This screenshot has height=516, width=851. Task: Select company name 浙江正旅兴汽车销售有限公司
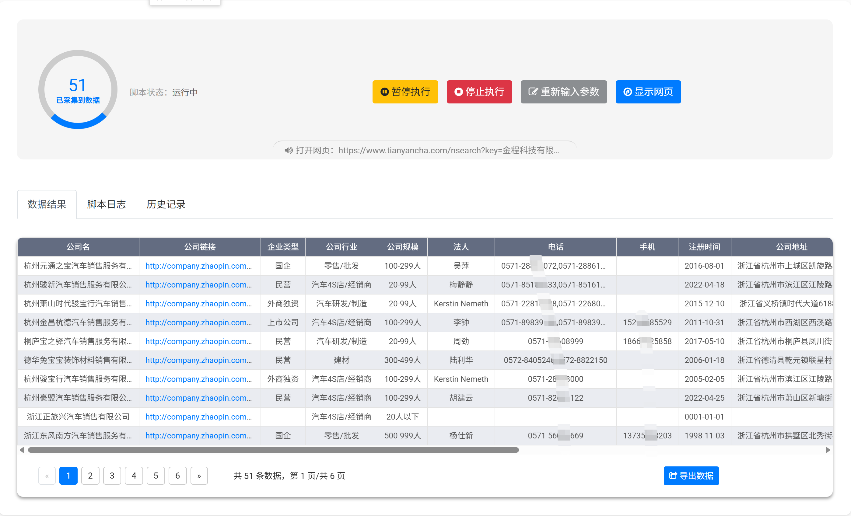(78, 417)
